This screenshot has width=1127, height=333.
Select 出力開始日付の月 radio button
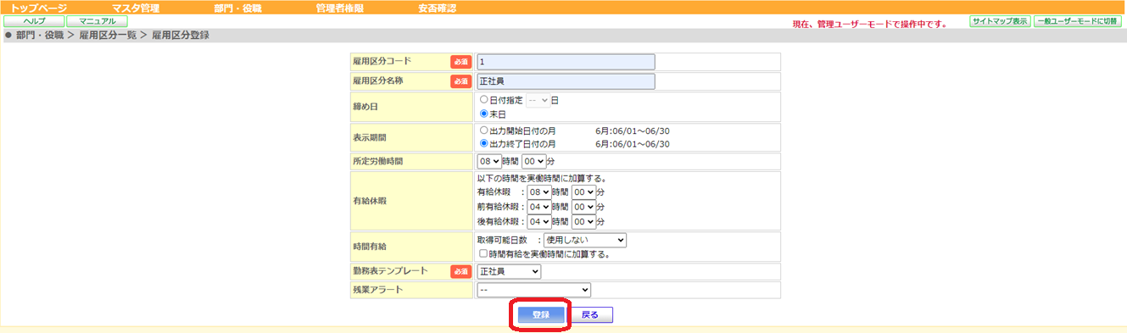(483, 130)
